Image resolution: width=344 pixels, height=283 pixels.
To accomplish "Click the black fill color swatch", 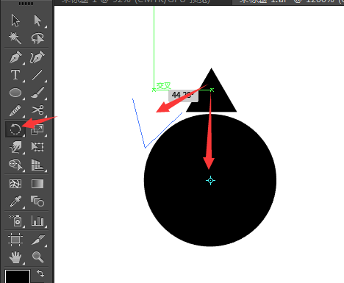I will pyautogui.click(x=18, y=276).
